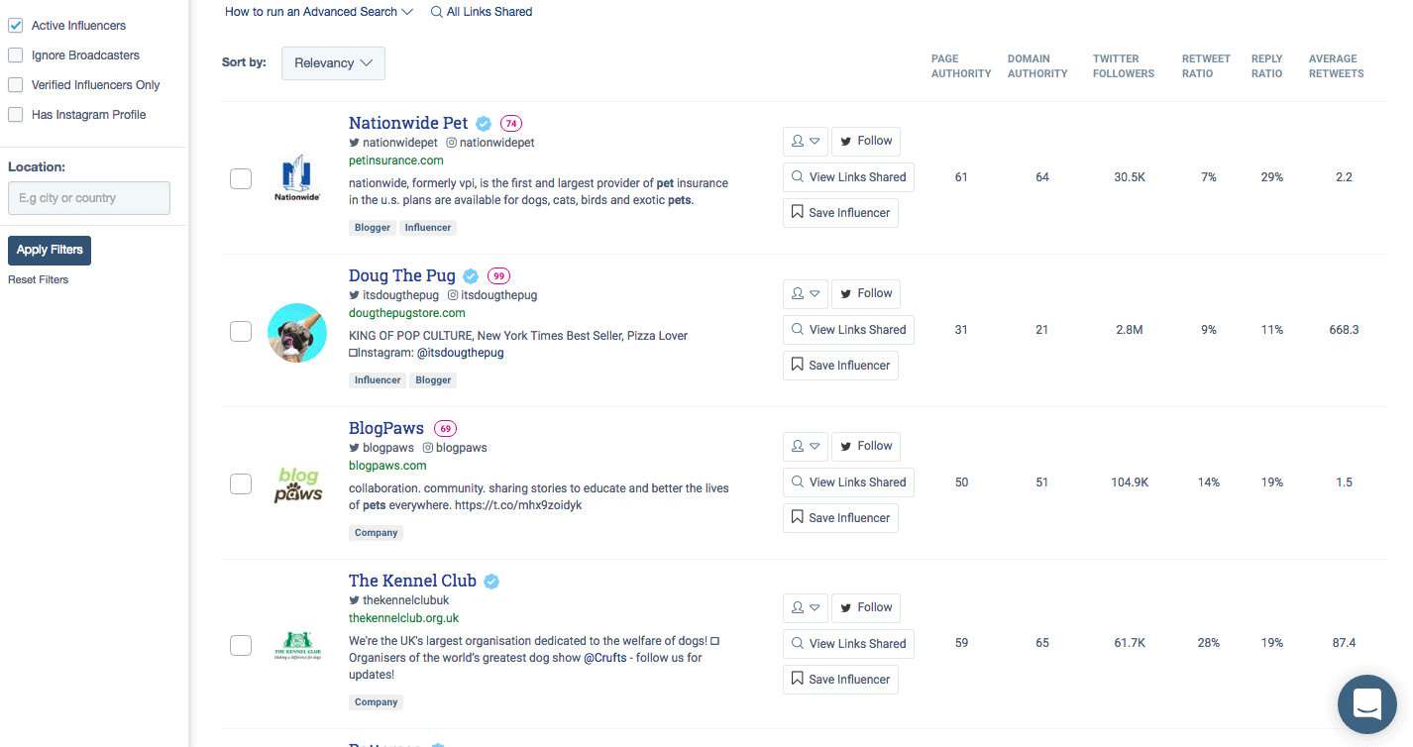The width and height of the screenshot is (1413, 747).
Task: Click the influencer score badge 99 for Doug The Pug
Action: pos(498,275)
